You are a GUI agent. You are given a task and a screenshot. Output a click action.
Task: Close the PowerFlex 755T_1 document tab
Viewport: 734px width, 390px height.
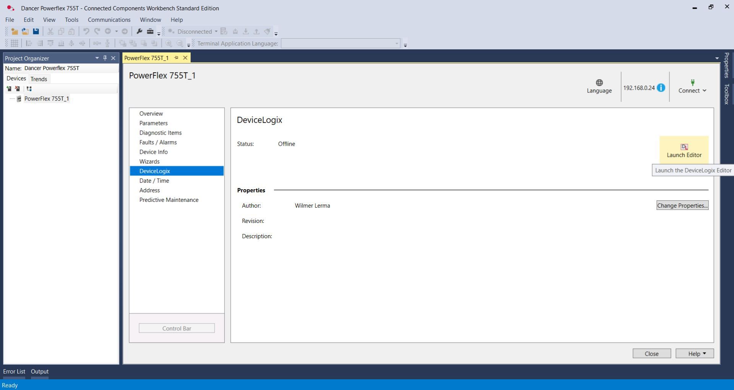185,58
